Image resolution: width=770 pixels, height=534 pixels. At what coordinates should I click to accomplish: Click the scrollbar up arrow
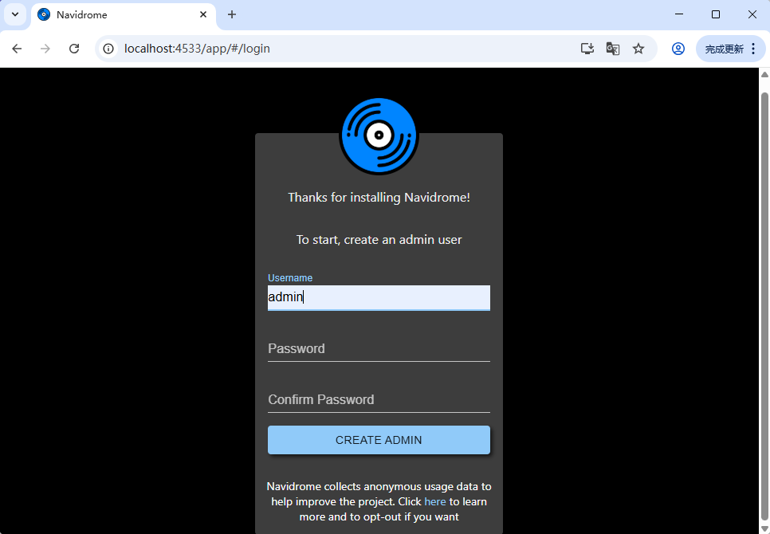click(x=764, y=75)
